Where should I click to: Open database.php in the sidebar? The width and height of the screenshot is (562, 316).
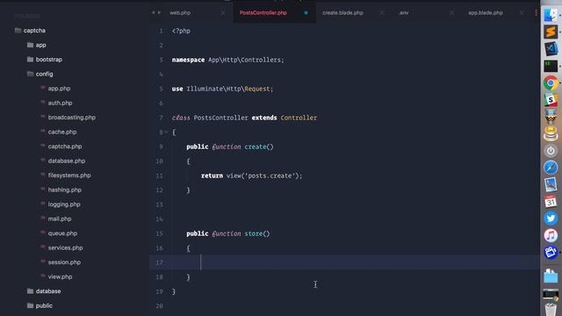point(67,161)
